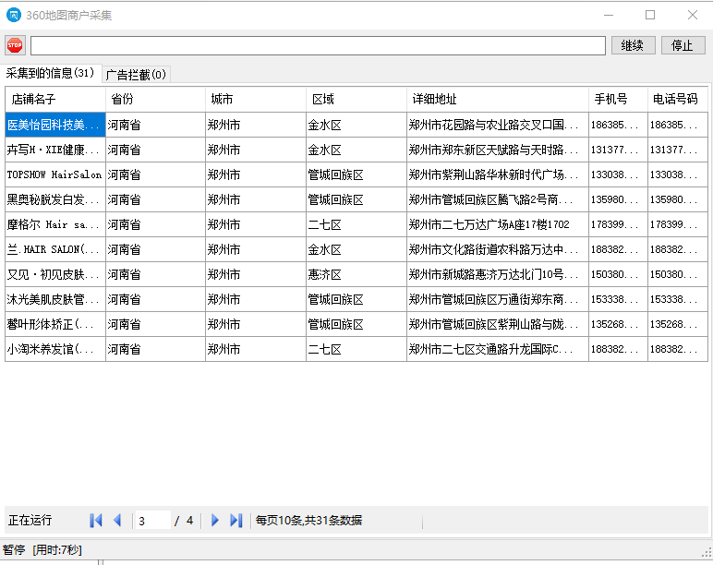Click the 河南省 cell in 小淘米养发馆 row
The height and width of the screenshot is (565, 713).
(x=155, y=350)
